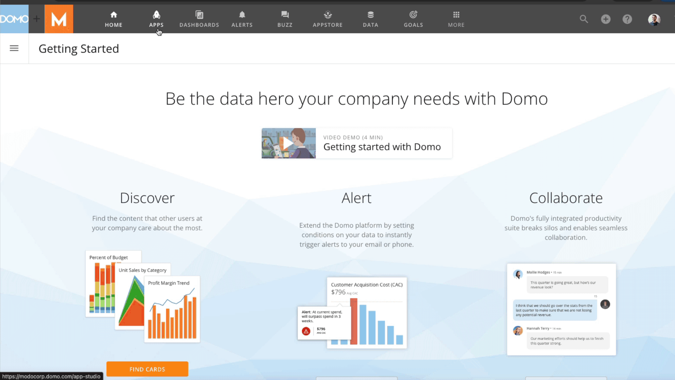Open the user profile avatar menu
Image resolution: width=675 pixels, height=380 pixels.
(654, 19)
